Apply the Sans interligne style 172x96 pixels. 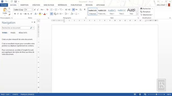click(x=102, y=11)
